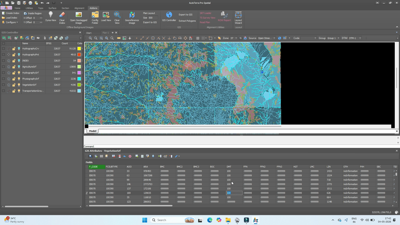Select the Start document tab
Screen dimensions: 400x225
[x=89, y=33]
